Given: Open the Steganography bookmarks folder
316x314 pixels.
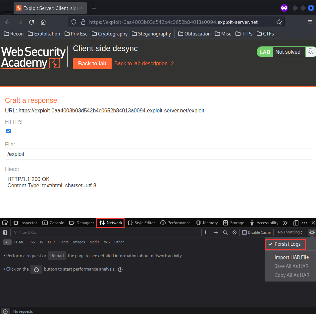Looking at the screenshot, I should click(151, 34).
